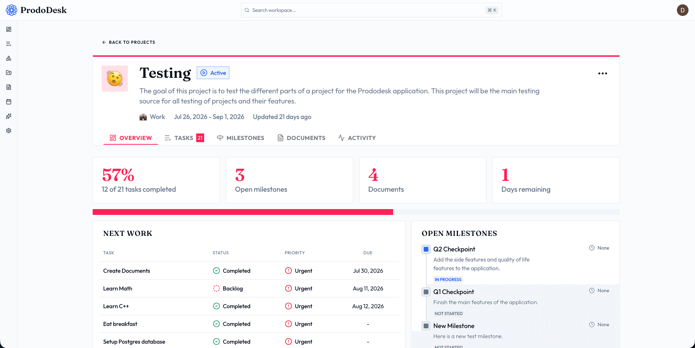The width and height of the screenshot is (695, 348).
Task: Click the clock icon for New Milestone
Action: point(592,324)
